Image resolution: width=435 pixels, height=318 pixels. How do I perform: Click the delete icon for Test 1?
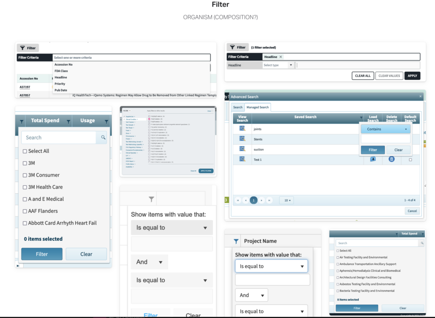[392, 159]
